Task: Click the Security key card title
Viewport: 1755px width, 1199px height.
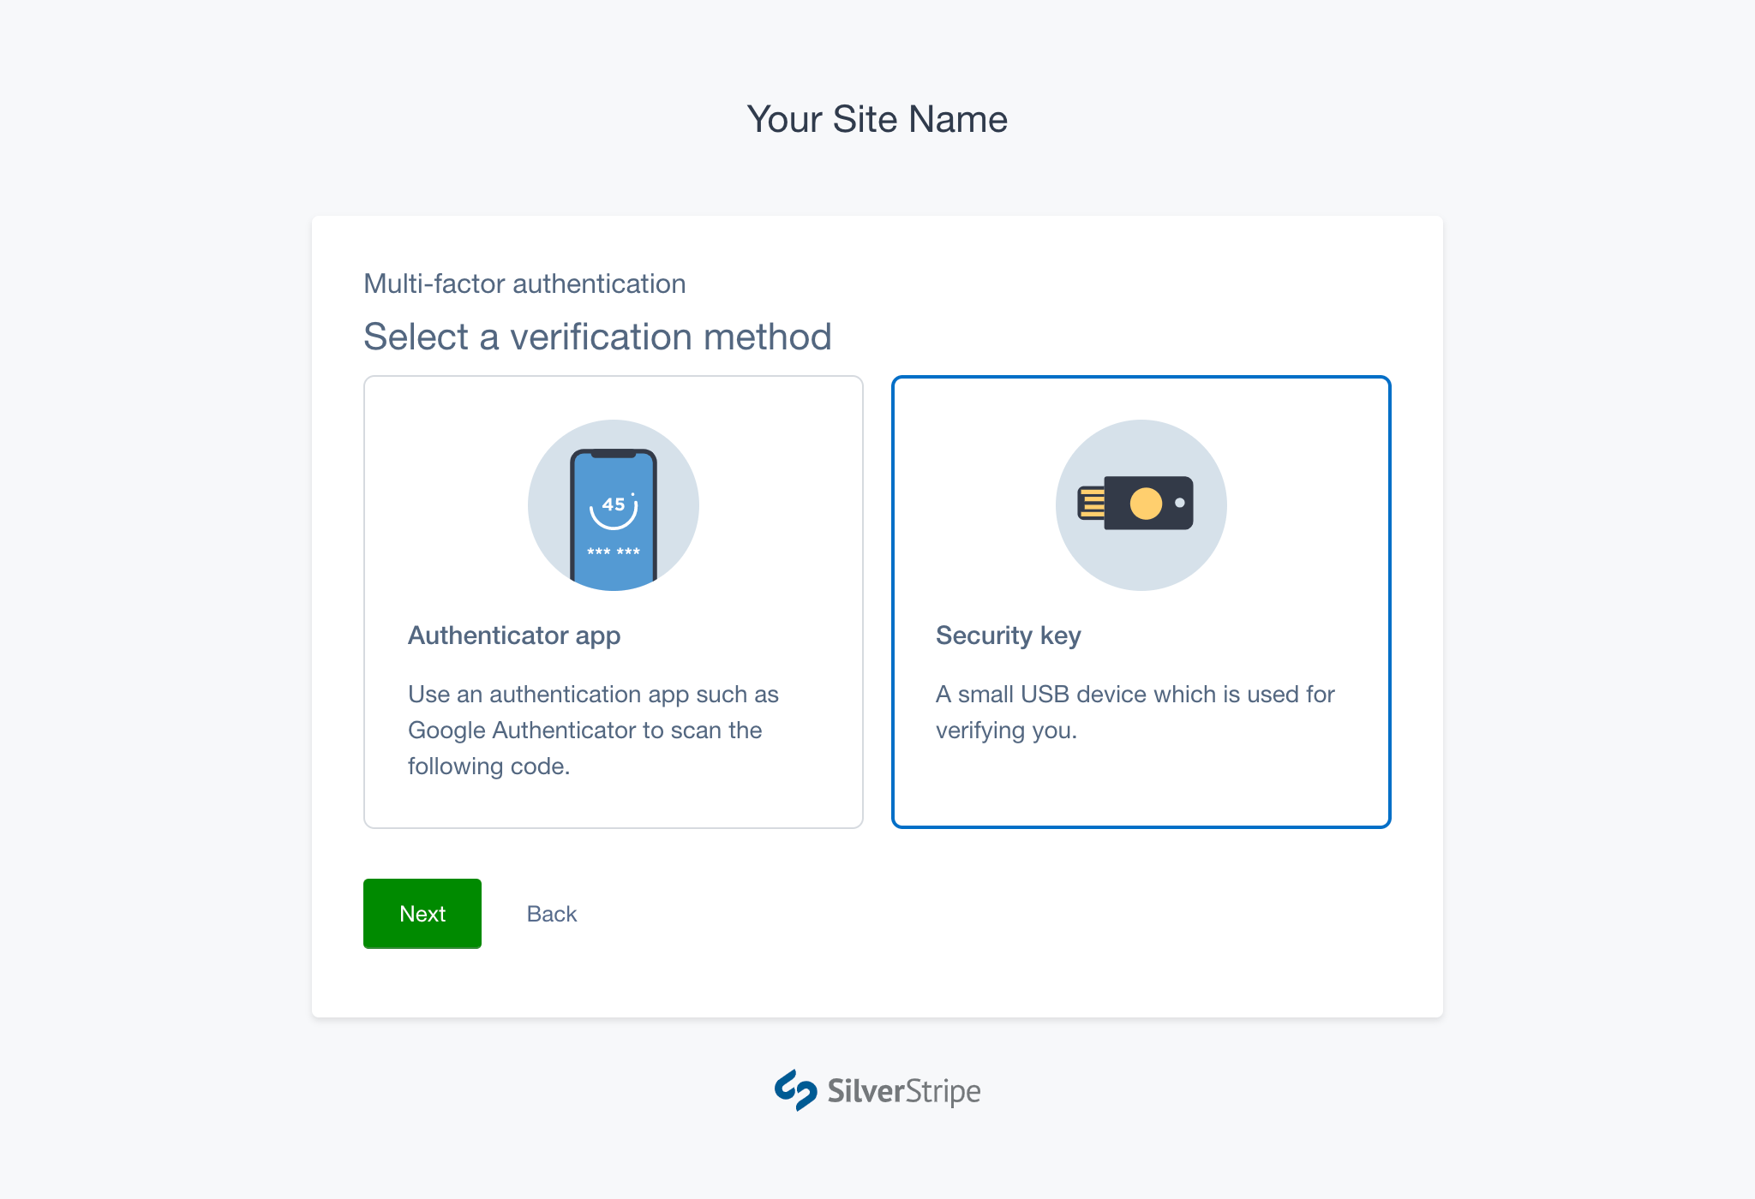Action: click(x=1008, y=635)
